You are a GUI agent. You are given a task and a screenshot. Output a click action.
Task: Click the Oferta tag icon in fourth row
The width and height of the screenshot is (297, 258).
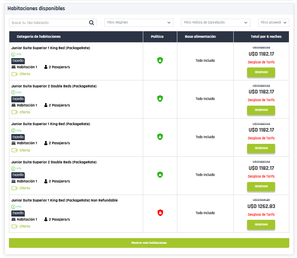tap(15, 188)
